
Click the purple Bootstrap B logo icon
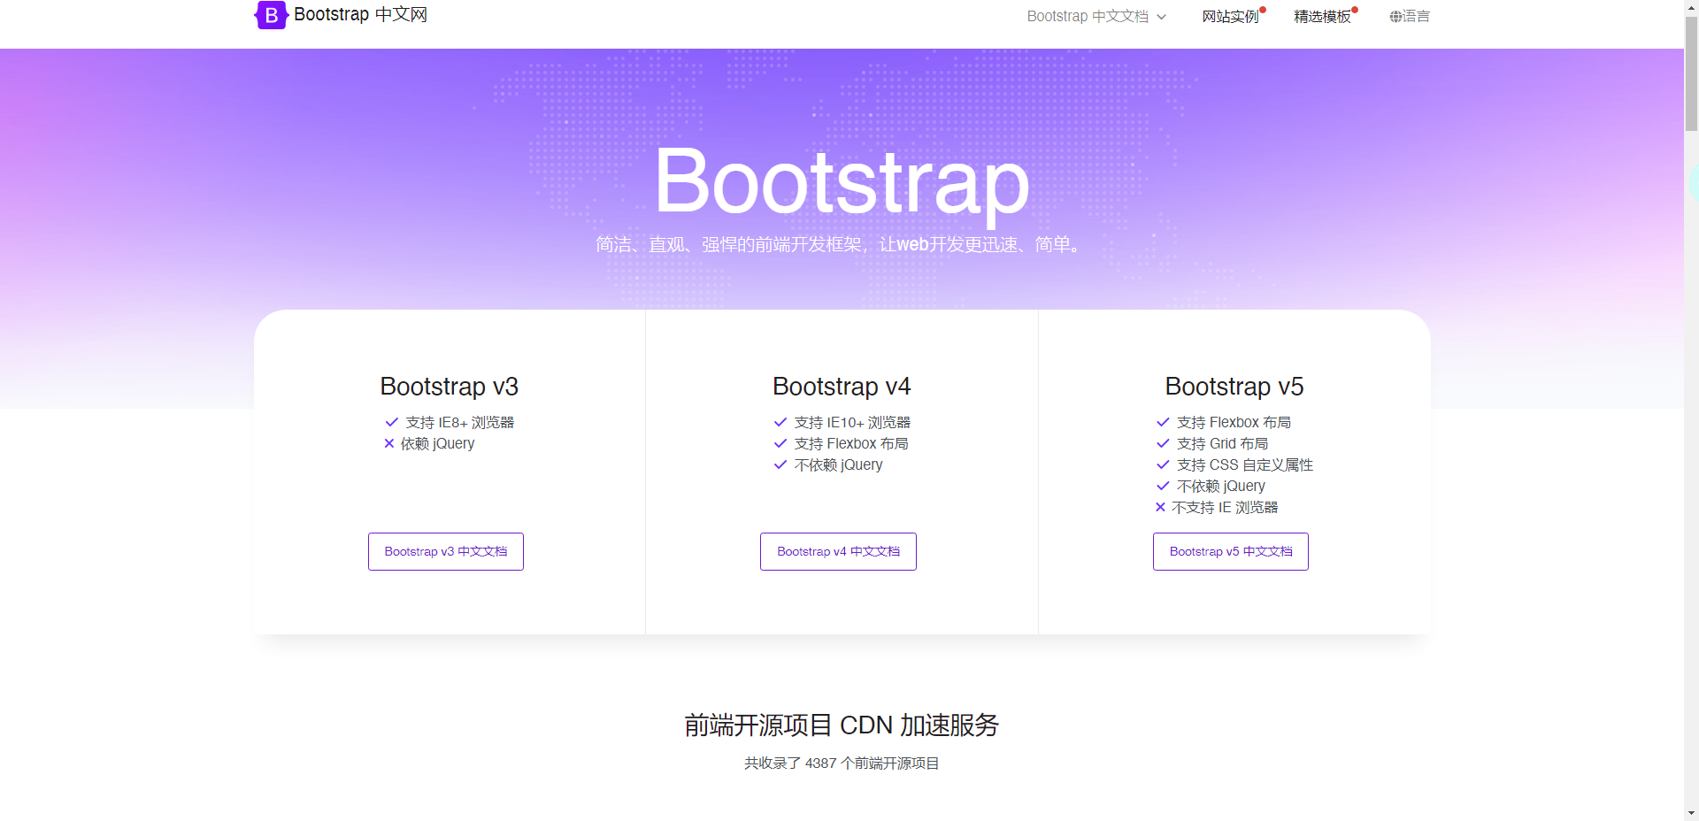pyautogui.click(x=271, y=15)
